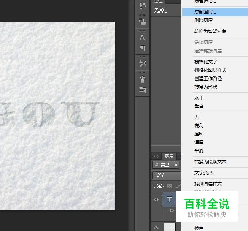Open the 柔光 blend mode dropdown
Image resolution: width=248 pixels, height=231 pixels.
167,175
